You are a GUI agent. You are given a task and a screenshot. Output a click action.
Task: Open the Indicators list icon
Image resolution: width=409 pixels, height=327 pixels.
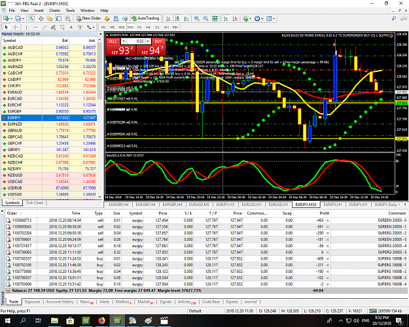coord(245,18)
